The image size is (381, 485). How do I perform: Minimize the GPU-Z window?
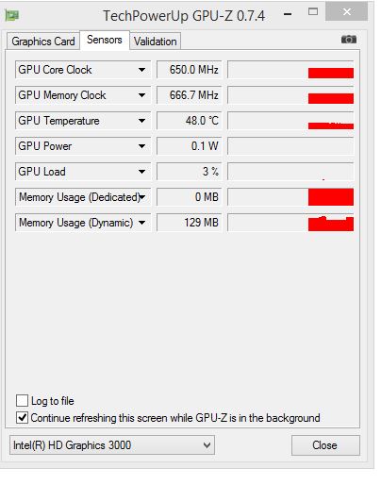pos(288,14)
